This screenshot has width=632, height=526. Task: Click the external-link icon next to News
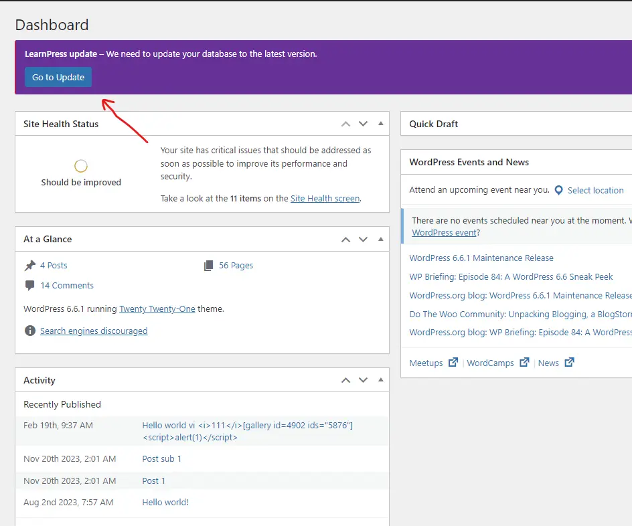(568, 362)
